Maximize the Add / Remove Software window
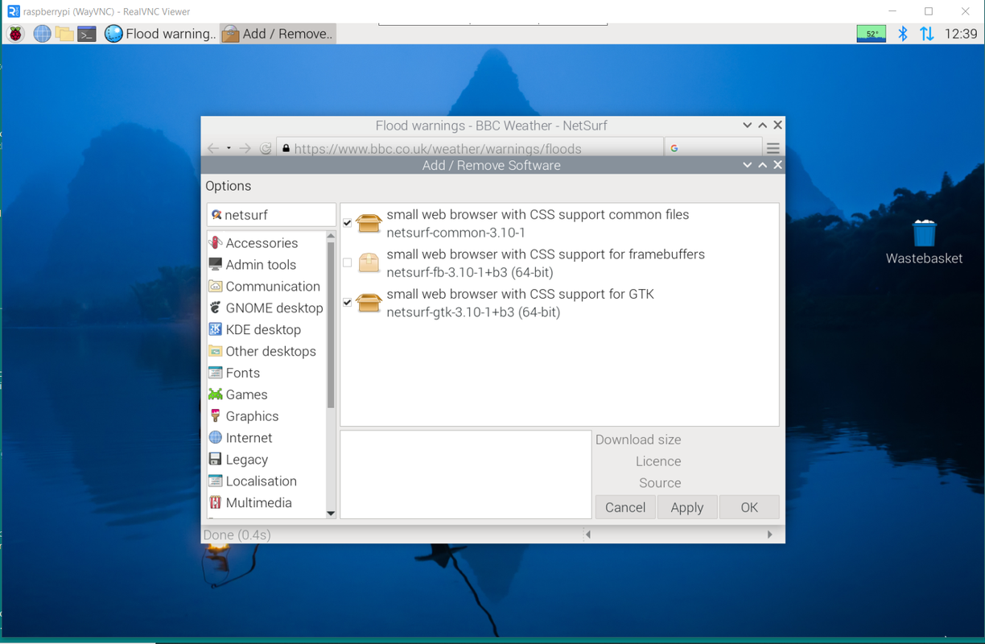This screenshot has width=985, height=644. pos(763,165)
